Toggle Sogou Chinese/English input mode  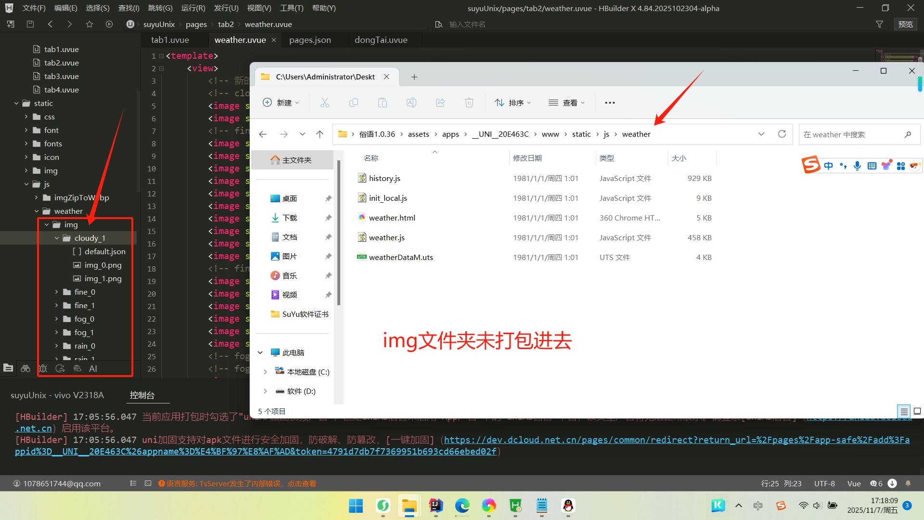[x=828, y=166]
